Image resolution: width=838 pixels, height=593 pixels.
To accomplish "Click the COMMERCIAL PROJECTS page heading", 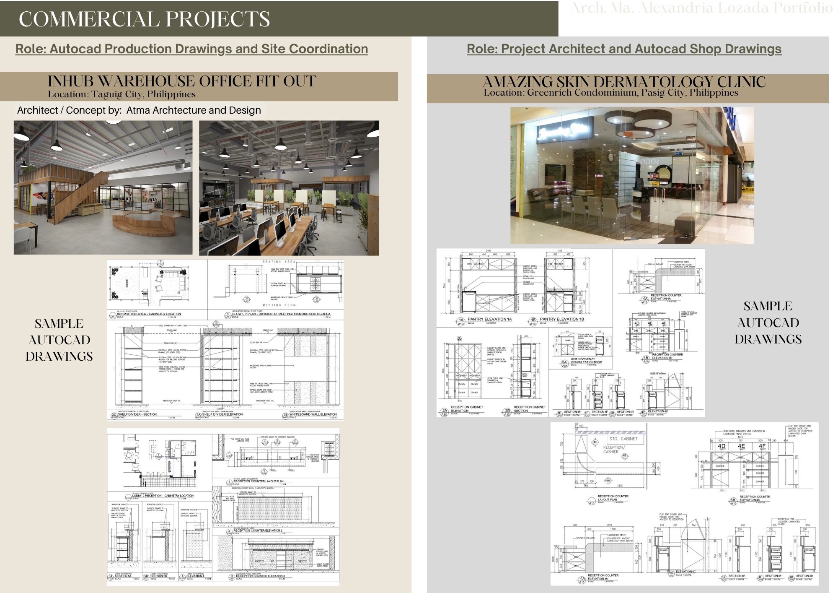I will pos(145,19).
